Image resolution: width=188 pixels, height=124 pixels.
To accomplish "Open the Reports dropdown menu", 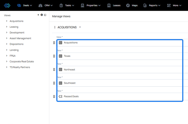I will [x=155, y=5].
